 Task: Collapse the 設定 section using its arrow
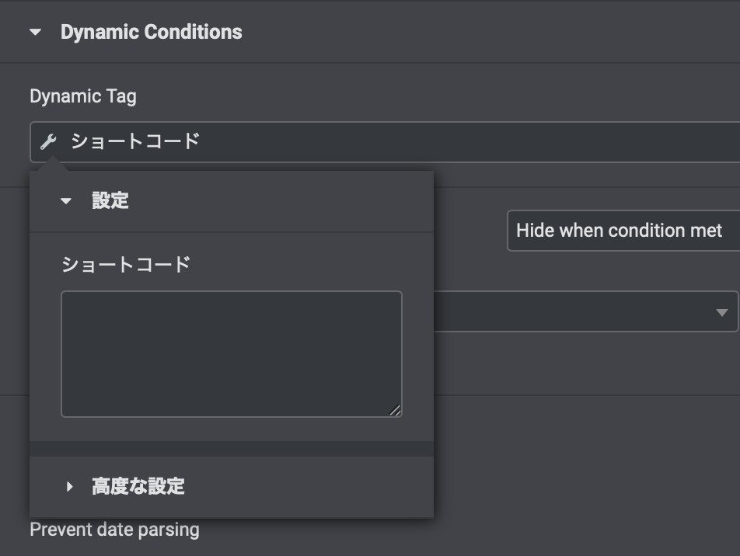[66, 201]
